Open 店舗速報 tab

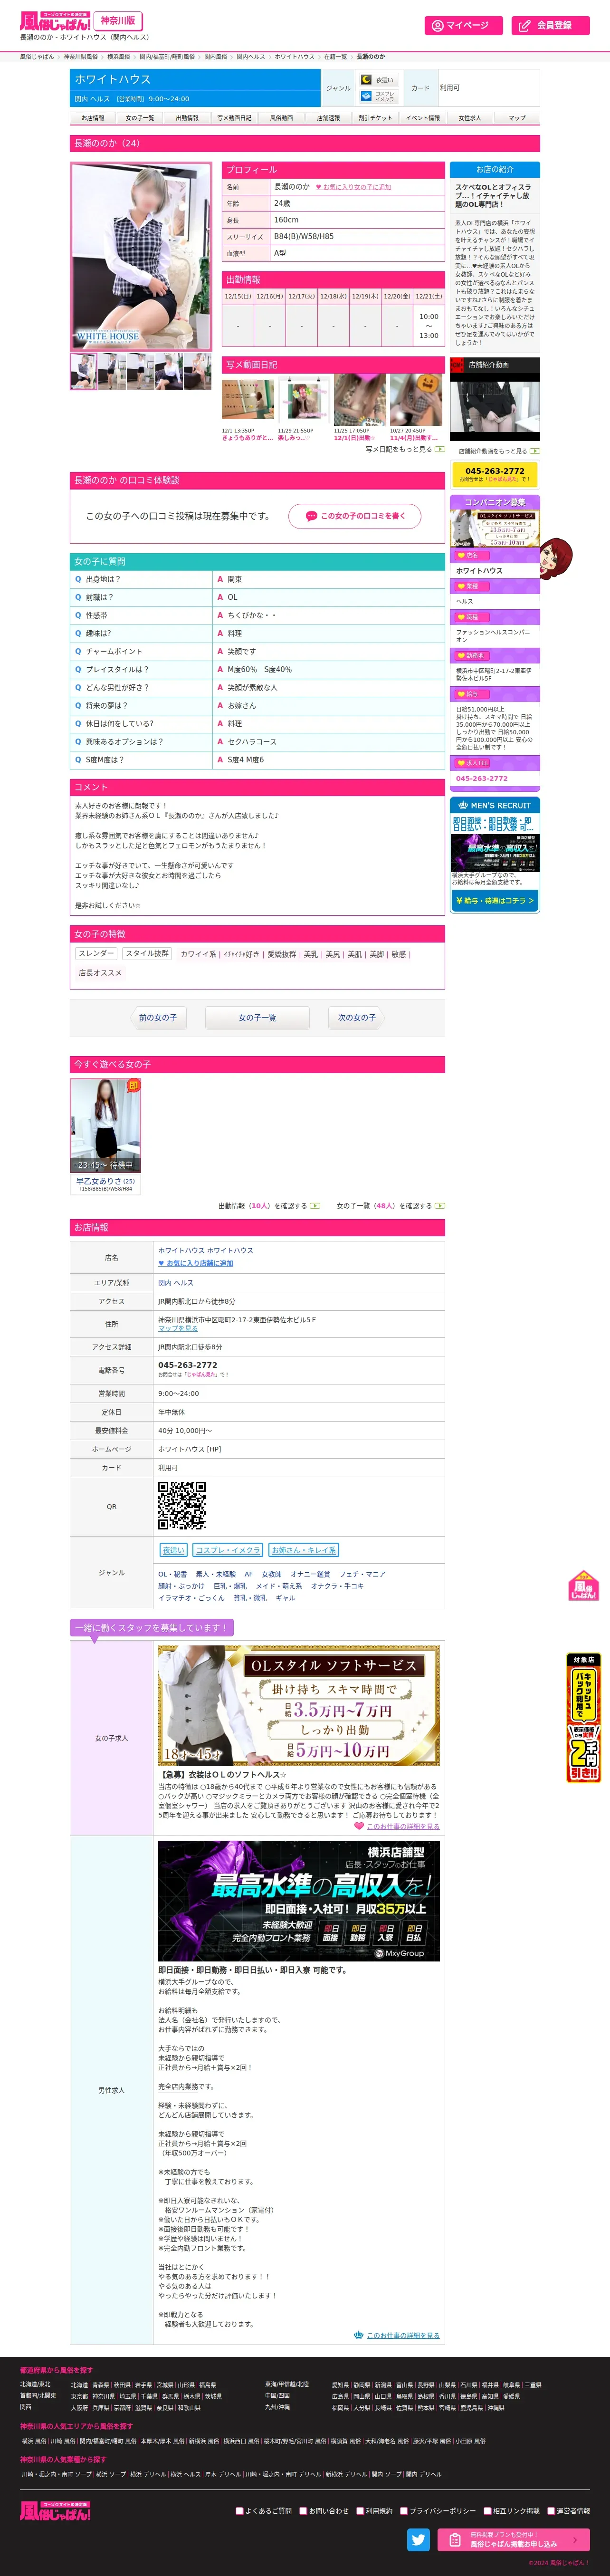click(x=328, y=118)
